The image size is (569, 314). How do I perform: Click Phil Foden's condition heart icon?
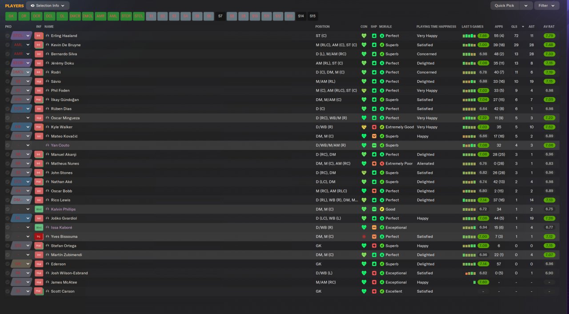pos(364,90)
